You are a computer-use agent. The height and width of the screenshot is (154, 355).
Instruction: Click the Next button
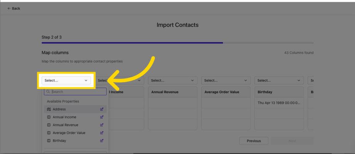(292, 141)
